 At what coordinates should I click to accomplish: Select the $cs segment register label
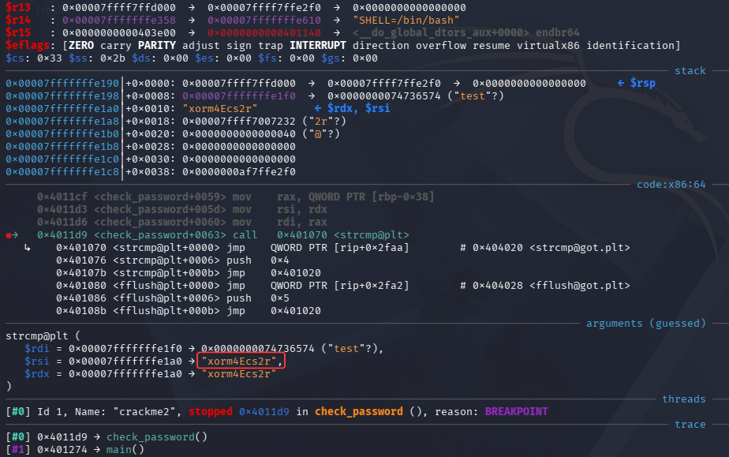pos(15,58)
